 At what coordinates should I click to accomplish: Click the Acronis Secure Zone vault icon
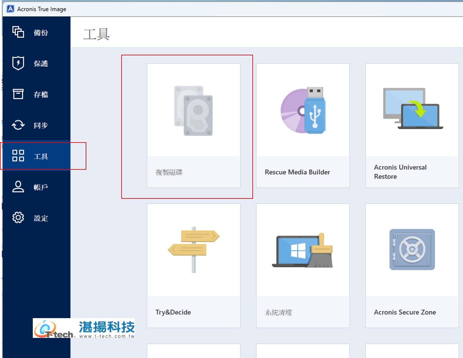click(412, 249)
